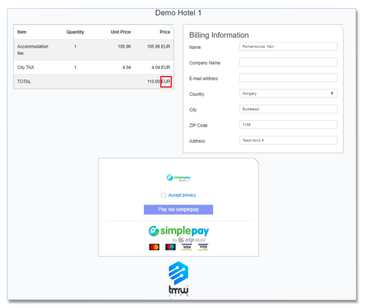Click the large simplepay by otp Mobil logo
This screenshot has height=308, width=367.
(178, 233)
